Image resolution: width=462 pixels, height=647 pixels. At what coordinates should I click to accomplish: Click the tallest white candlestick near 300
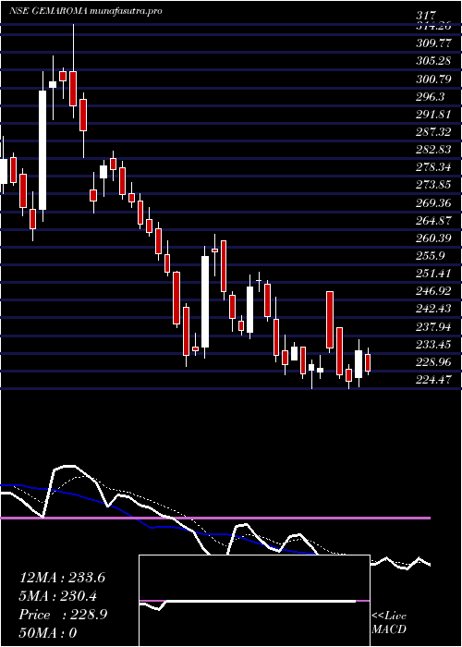(x=43, y=150)
